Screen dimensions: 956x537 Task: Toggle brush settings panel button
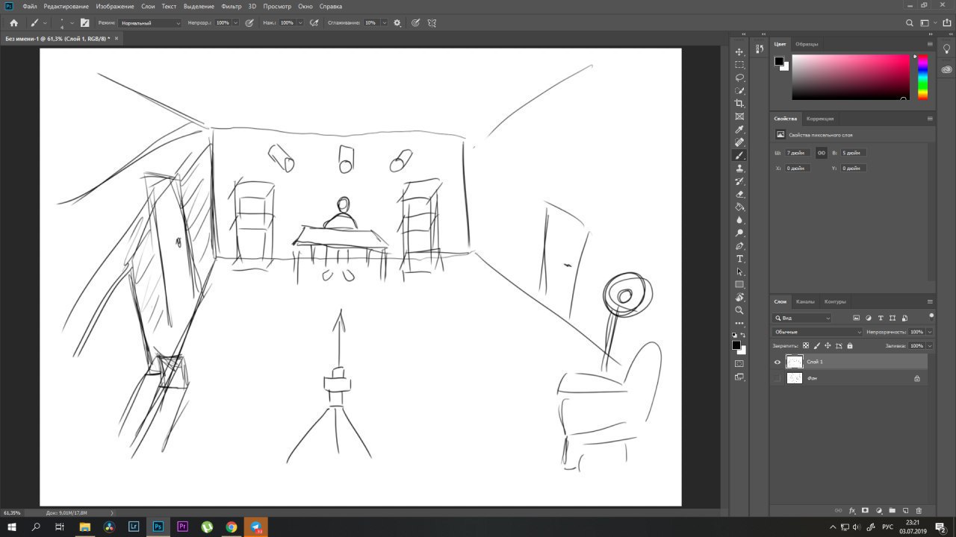pos(84,23)
